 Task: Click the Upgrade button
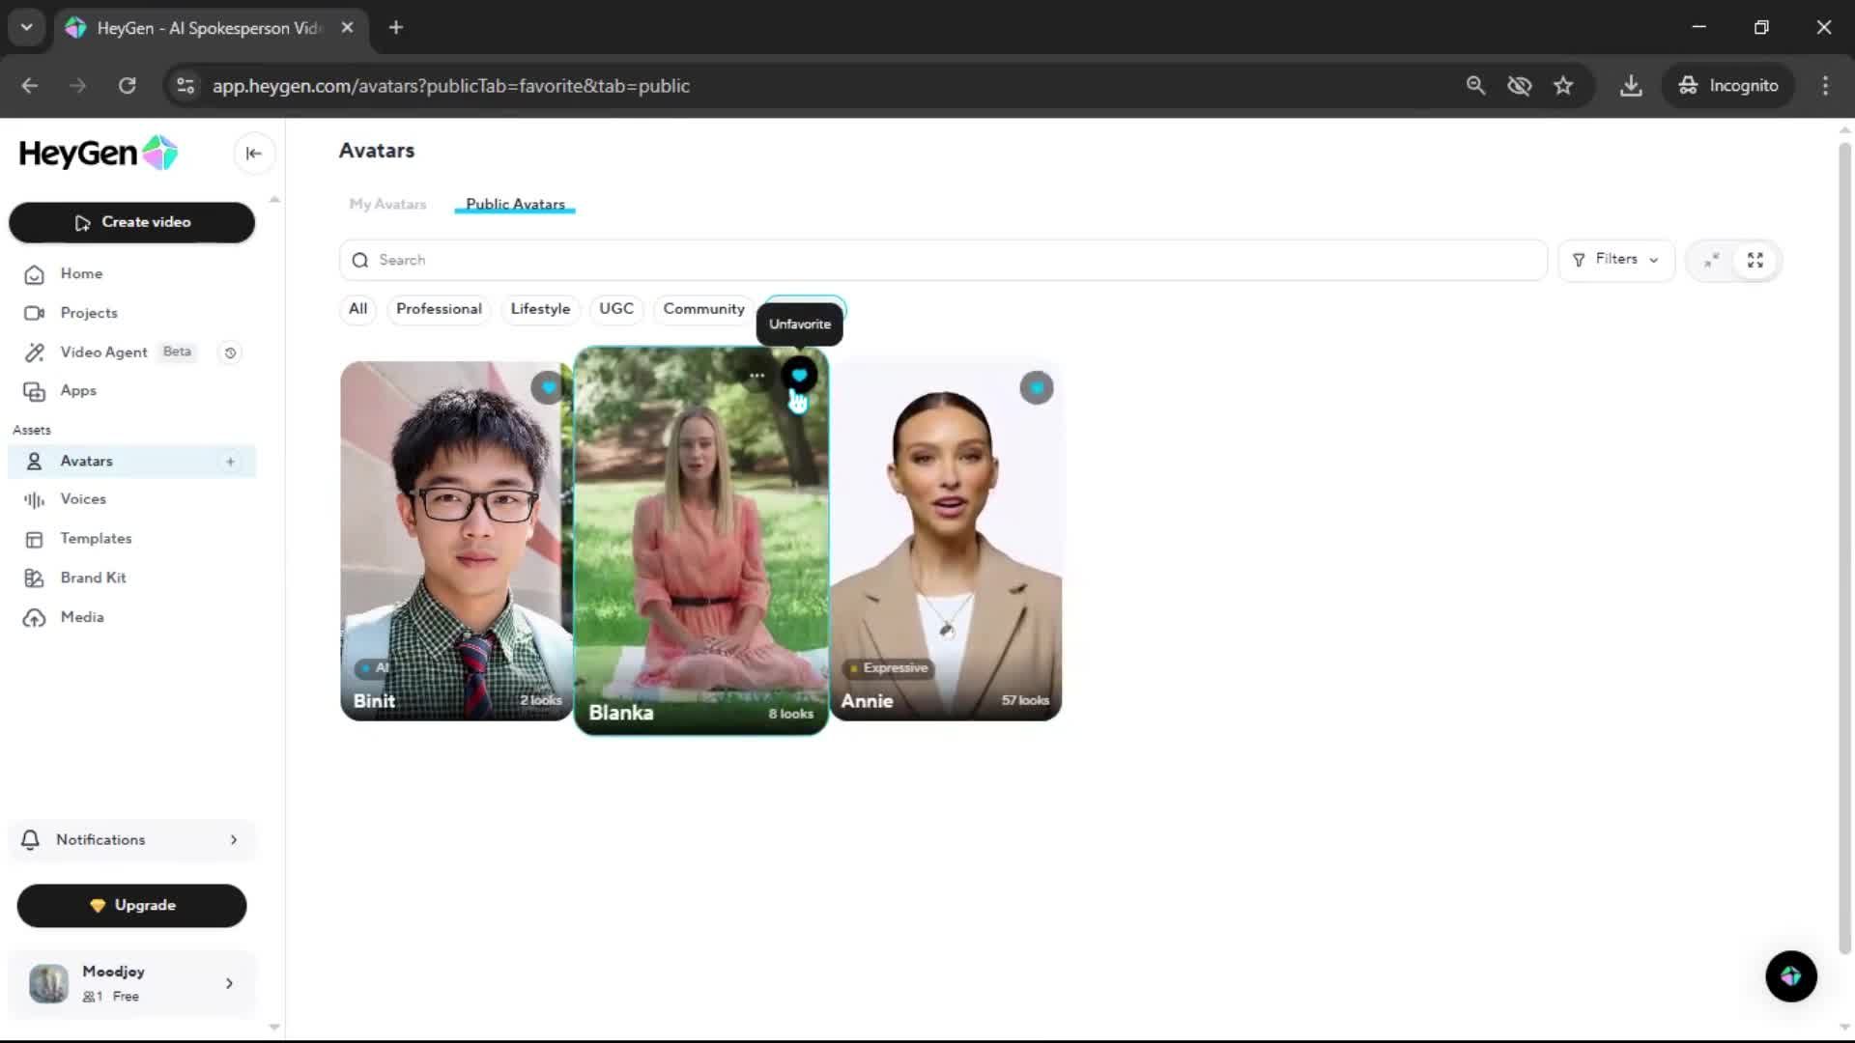click(131, 905)
